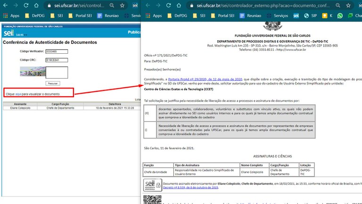Open sei logo bookmark in right window
The width and height of the screenshot is (362, 204).
point(296,16)
